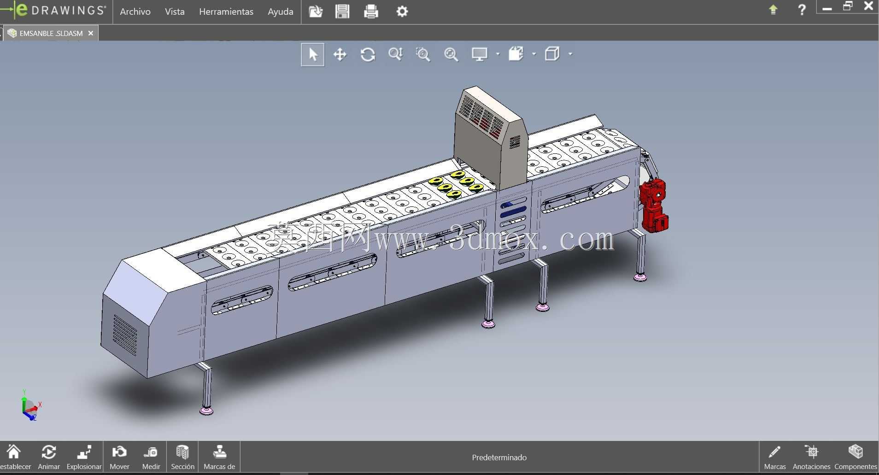Open the Marcas markup panel
This screenshot has height=475, width=879.
pos(775,457)
